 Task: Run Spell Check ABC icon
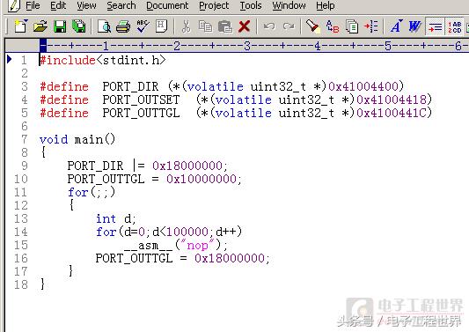pyautogui.click(x=143, y=26)
